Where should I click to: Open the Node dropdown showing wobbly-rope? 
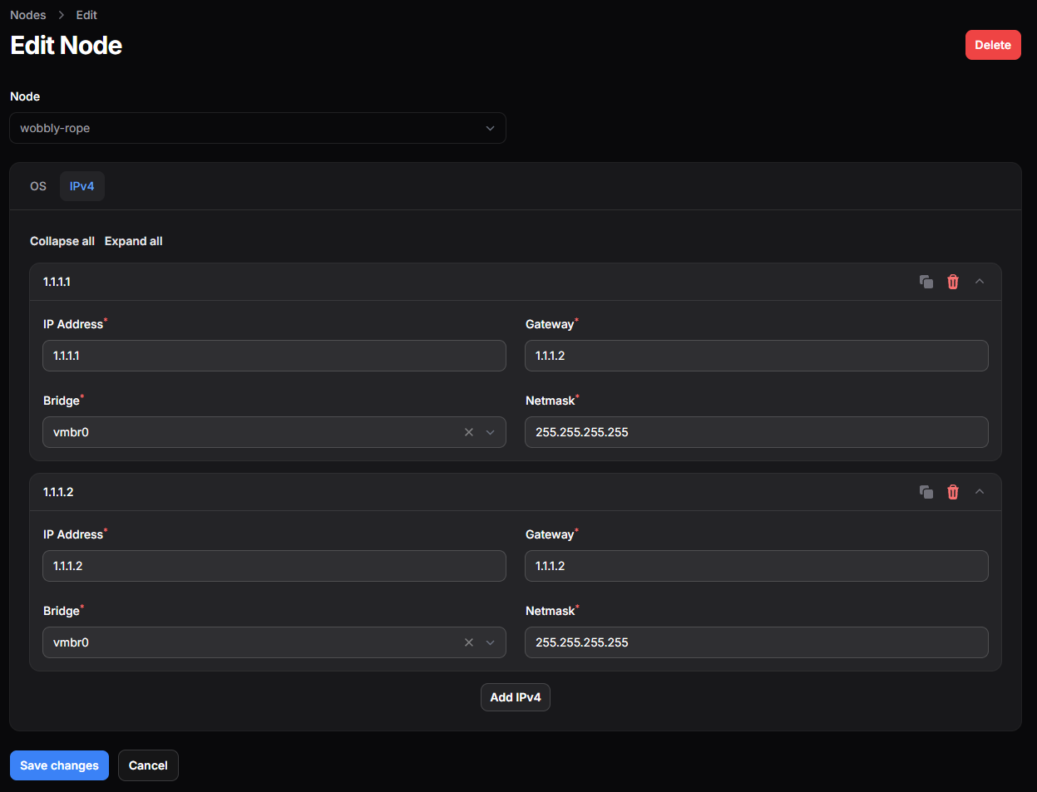coord(258,128)
